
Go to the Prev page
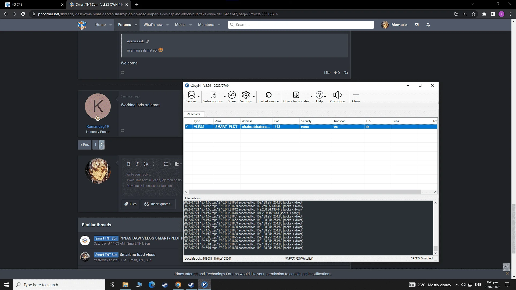(85, 145)
